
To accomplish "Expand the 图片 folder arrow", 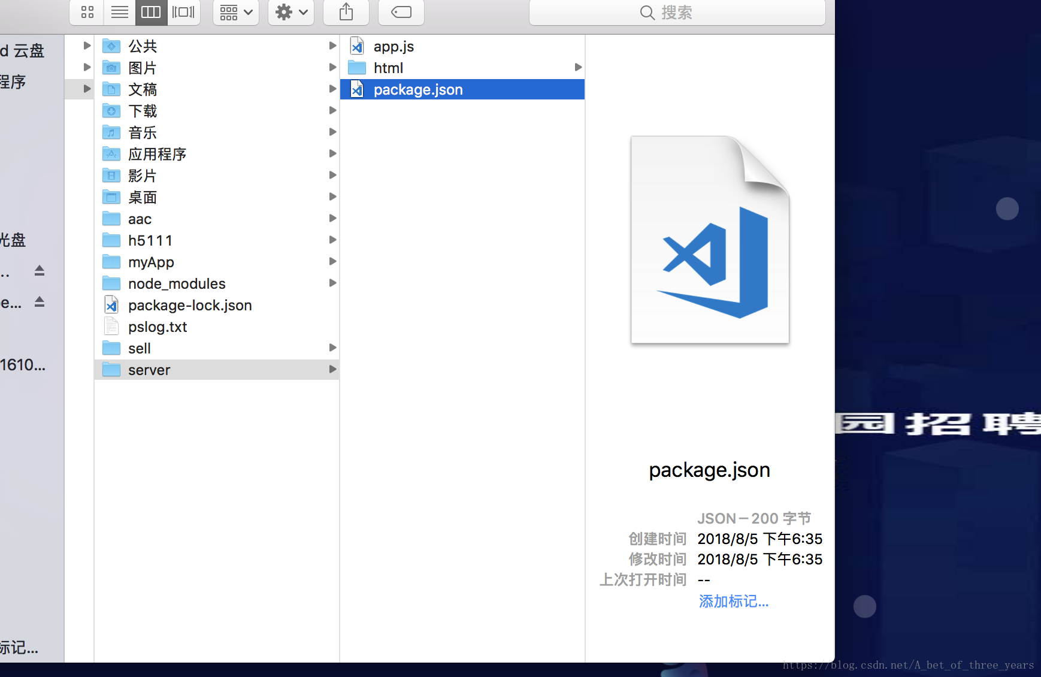I will click(x=332, y=67).
